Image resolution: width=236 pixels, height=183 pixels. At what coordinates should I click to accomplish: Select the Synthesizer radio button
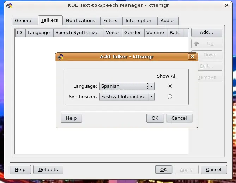pos(170,97)
